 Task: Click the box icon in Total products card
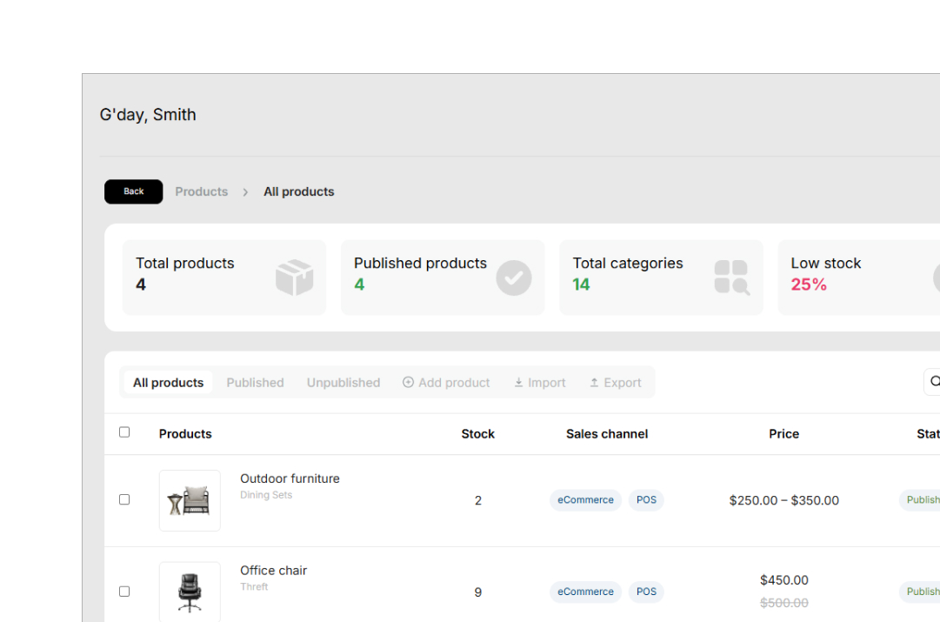[x=295, y=278]
